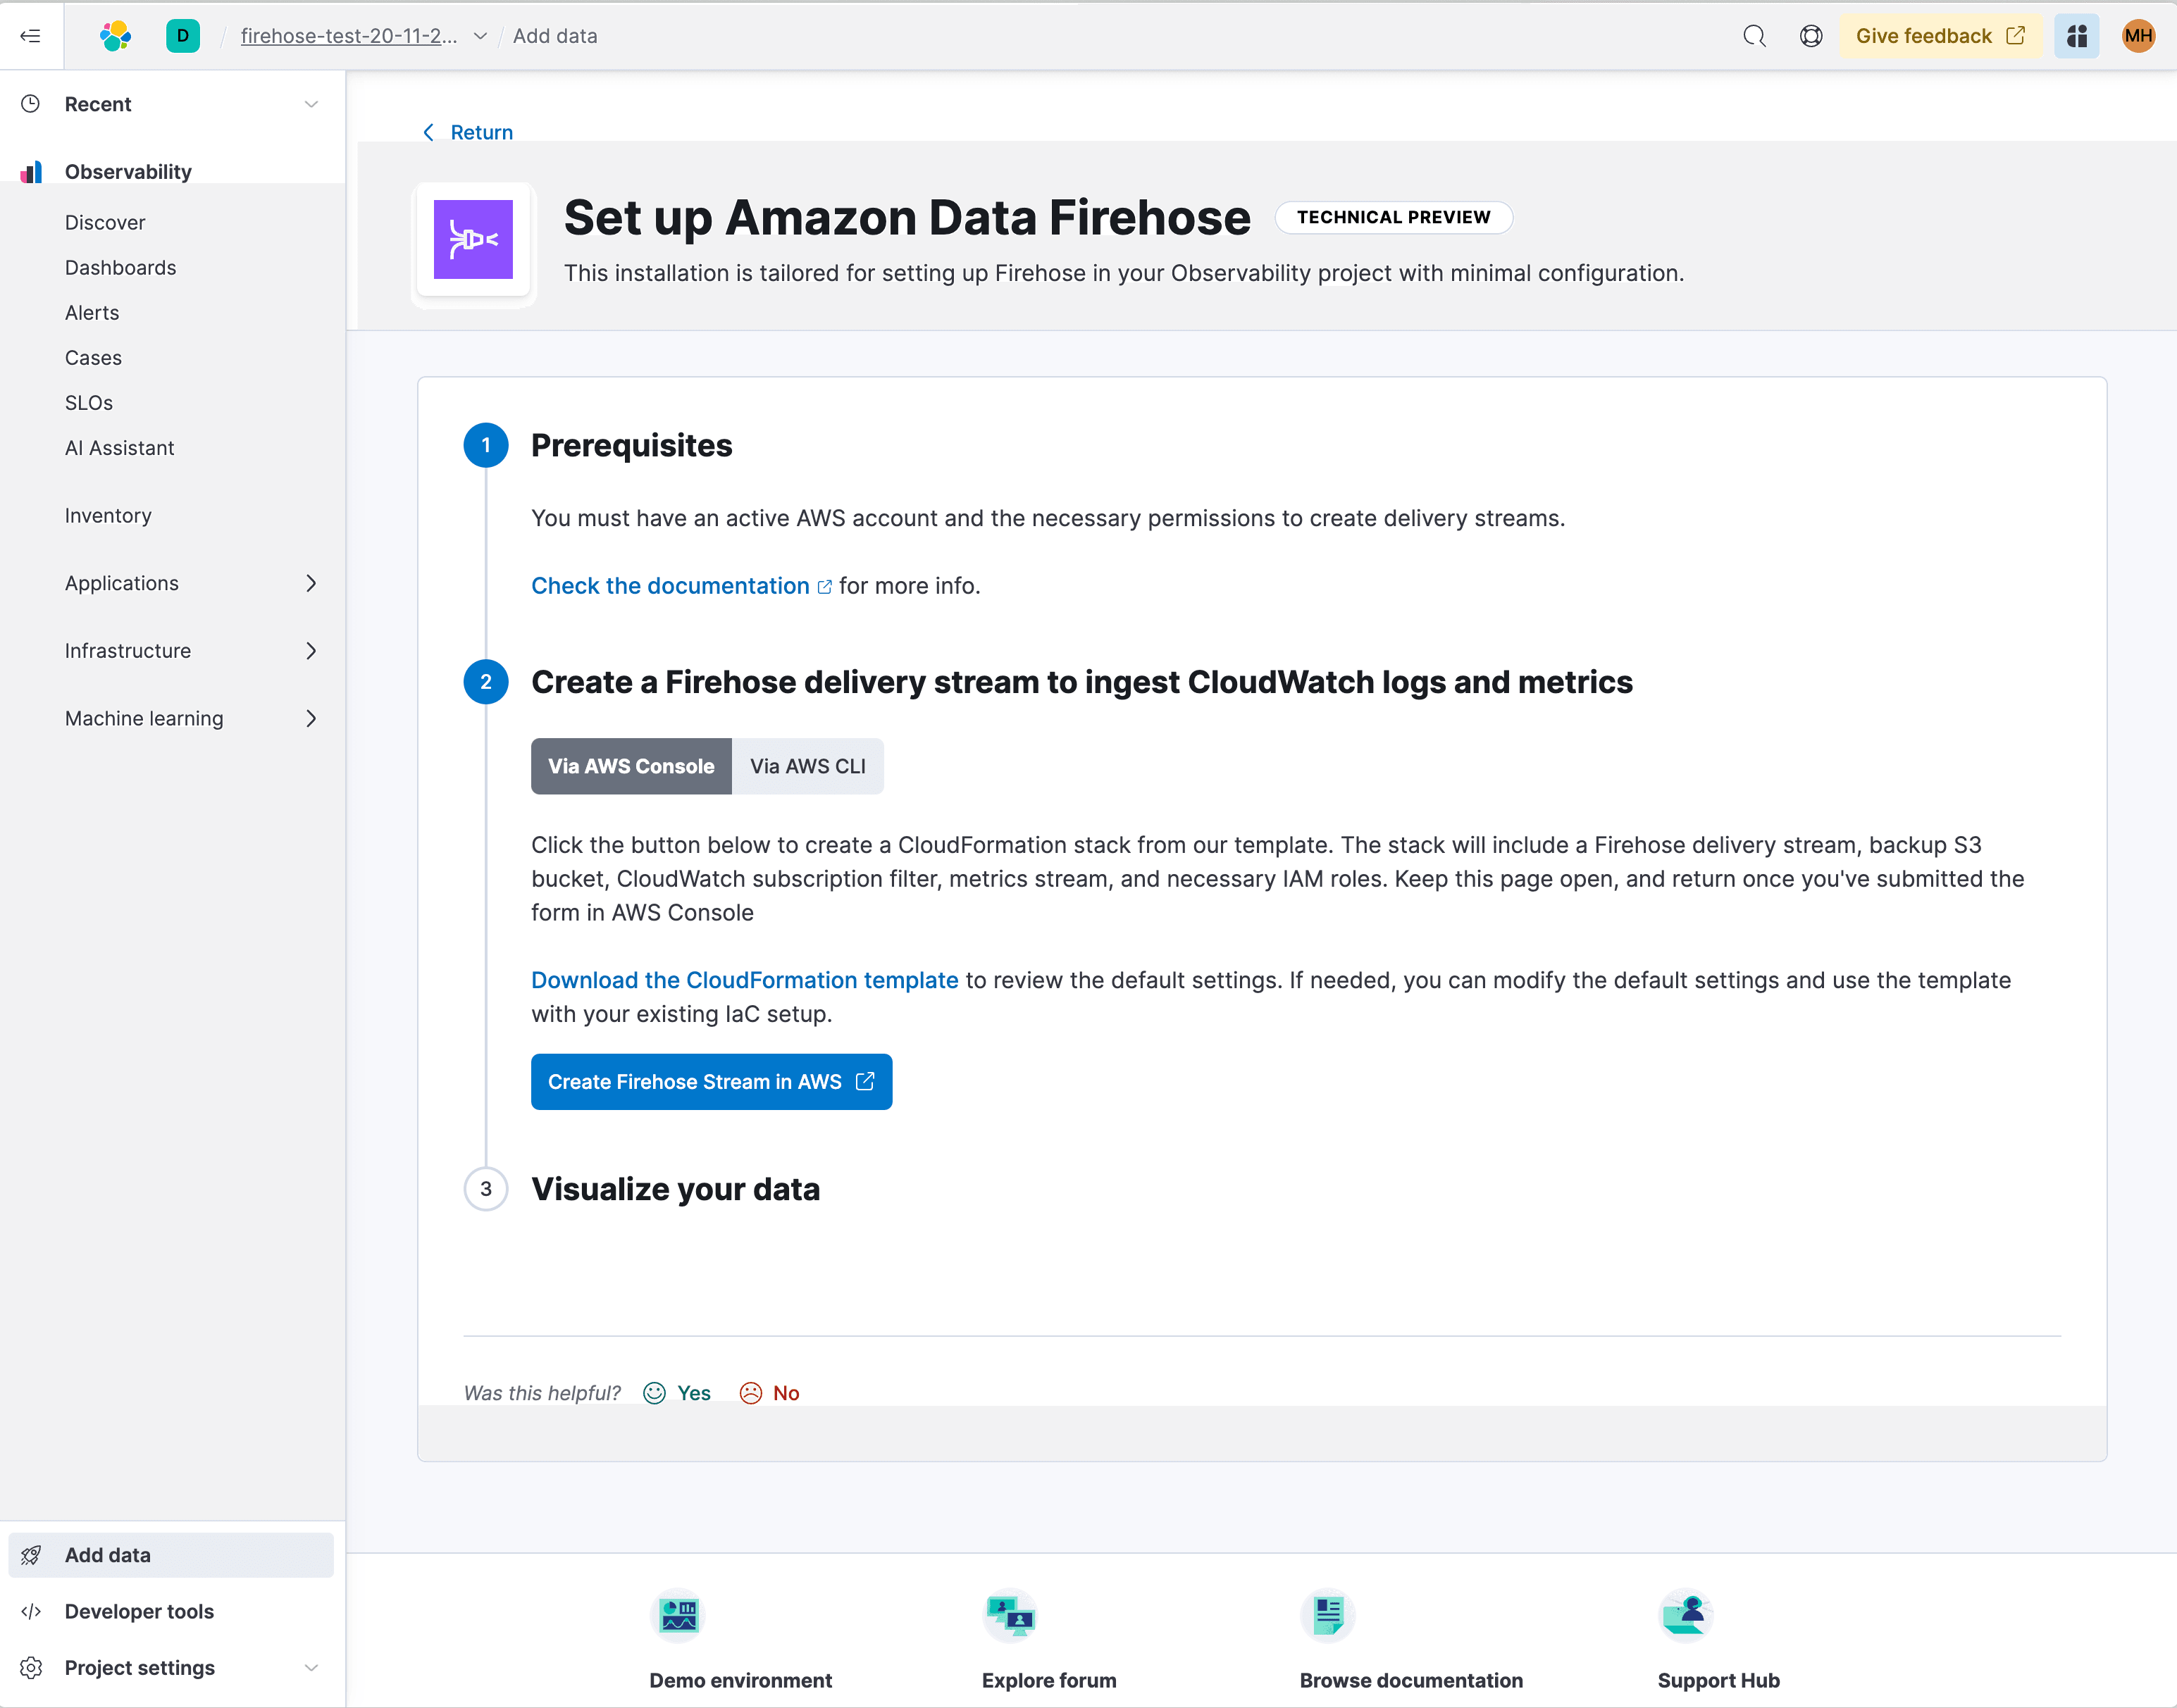Open the search magnifier icon

[x=1754, y=36]
